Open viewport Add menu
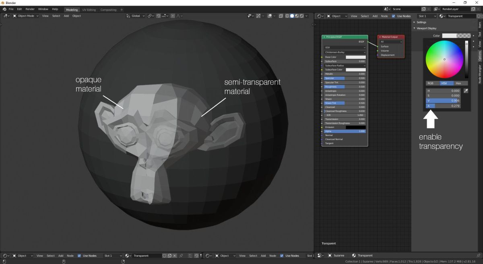 pos(66,16)
